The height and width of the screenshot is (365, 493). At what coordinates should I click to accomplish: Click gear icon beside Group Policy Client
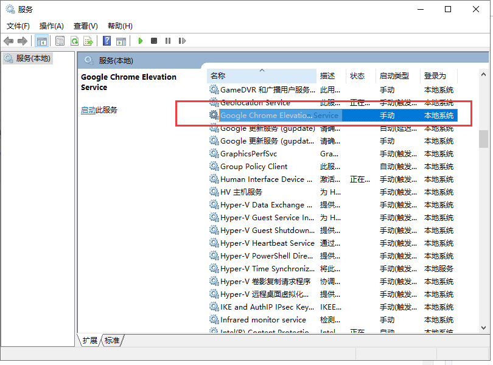click(x=214, y=166)
